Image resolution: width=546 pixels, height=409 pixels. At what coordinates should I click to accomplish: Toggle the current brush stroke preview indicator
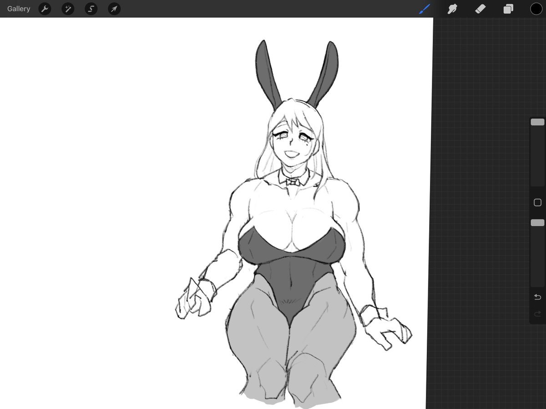(x=424, y=9)
